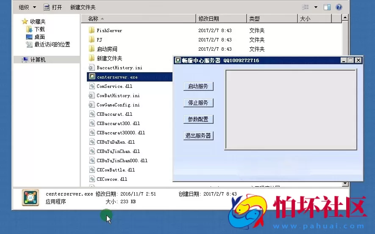
Task: Select the 新建文件夹 folder icon
Action: [92, 58]
